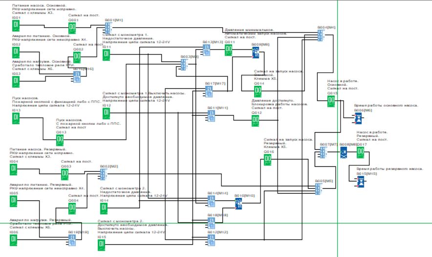
Task: Click output block Q014 pump start signal
Action: click(258, 91)
